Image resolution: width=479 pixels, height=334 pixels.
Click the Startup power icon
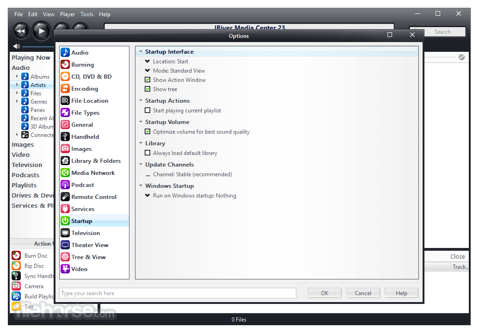(x=65, y=221)
